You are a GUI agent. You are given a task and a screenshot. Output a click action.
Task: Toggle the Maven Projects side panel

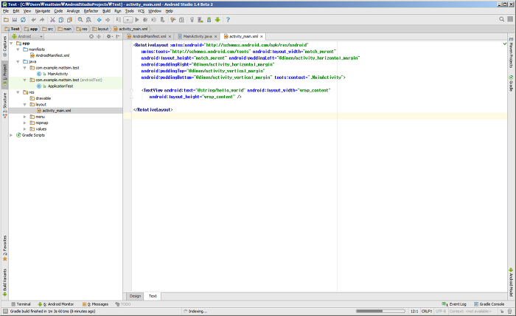click(x=511, y=52)
